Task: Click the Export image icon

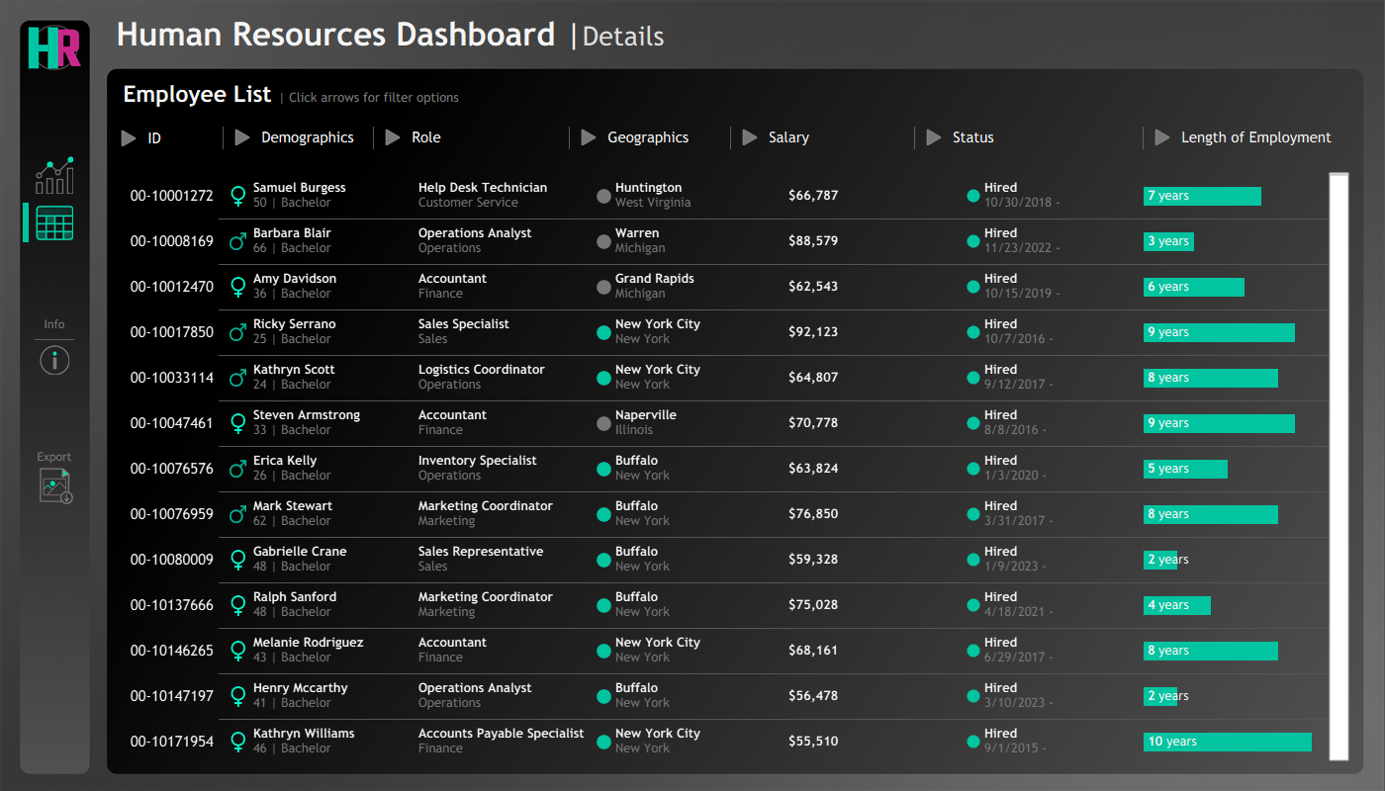Action: [x=55, y=485]
